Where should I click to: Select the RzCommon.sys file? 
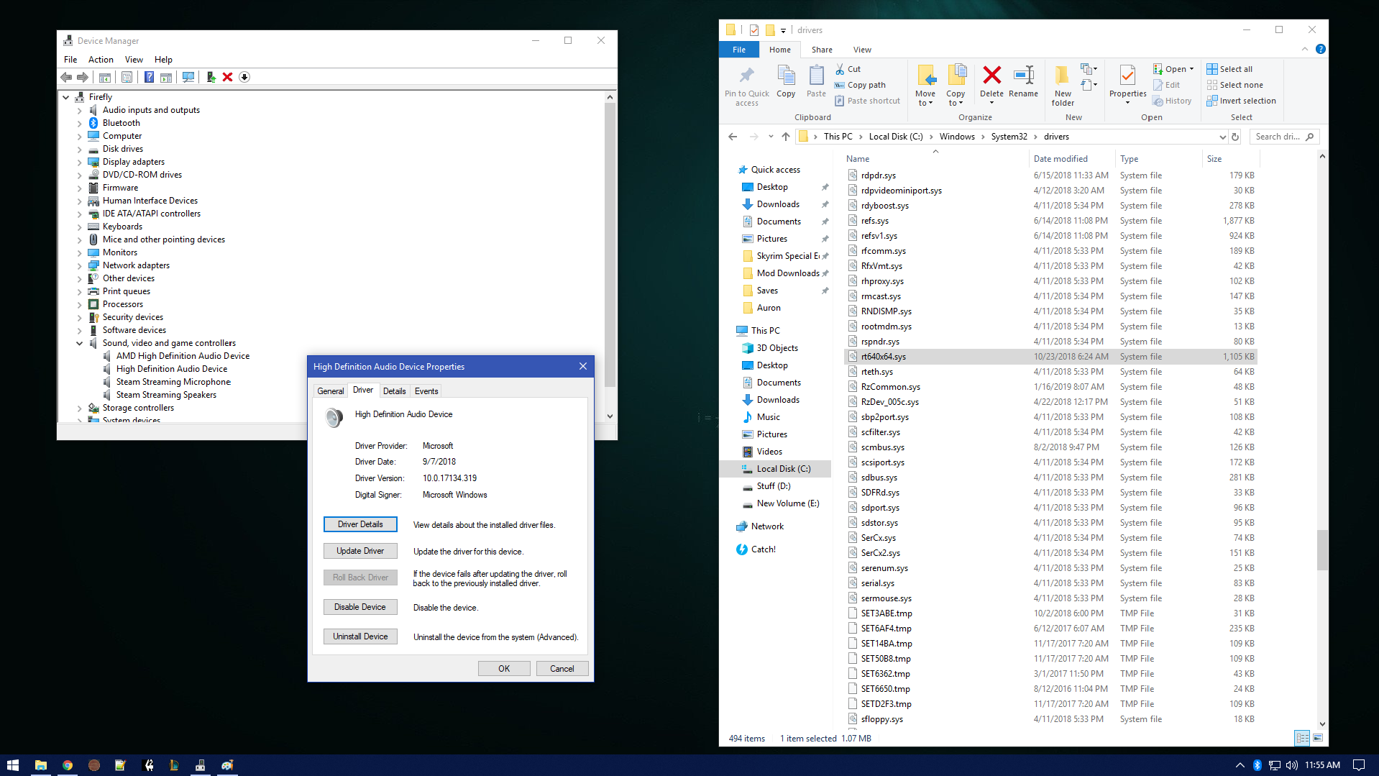[x=1050, y=387]
